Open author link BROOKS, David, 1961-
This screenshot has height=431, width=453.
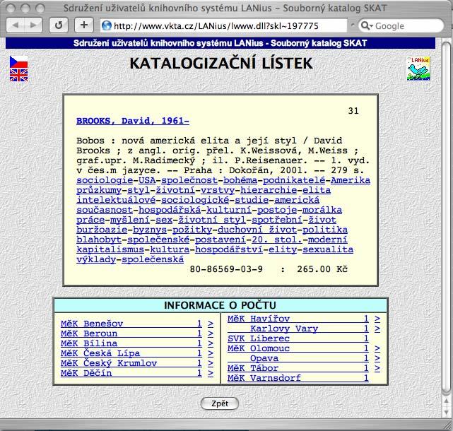pos(133,121)
